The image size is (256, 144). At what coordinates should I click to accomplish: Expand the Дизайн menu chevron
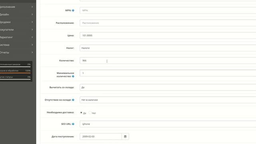coord(32,14)
